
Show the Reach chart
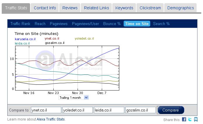[40, 24]
